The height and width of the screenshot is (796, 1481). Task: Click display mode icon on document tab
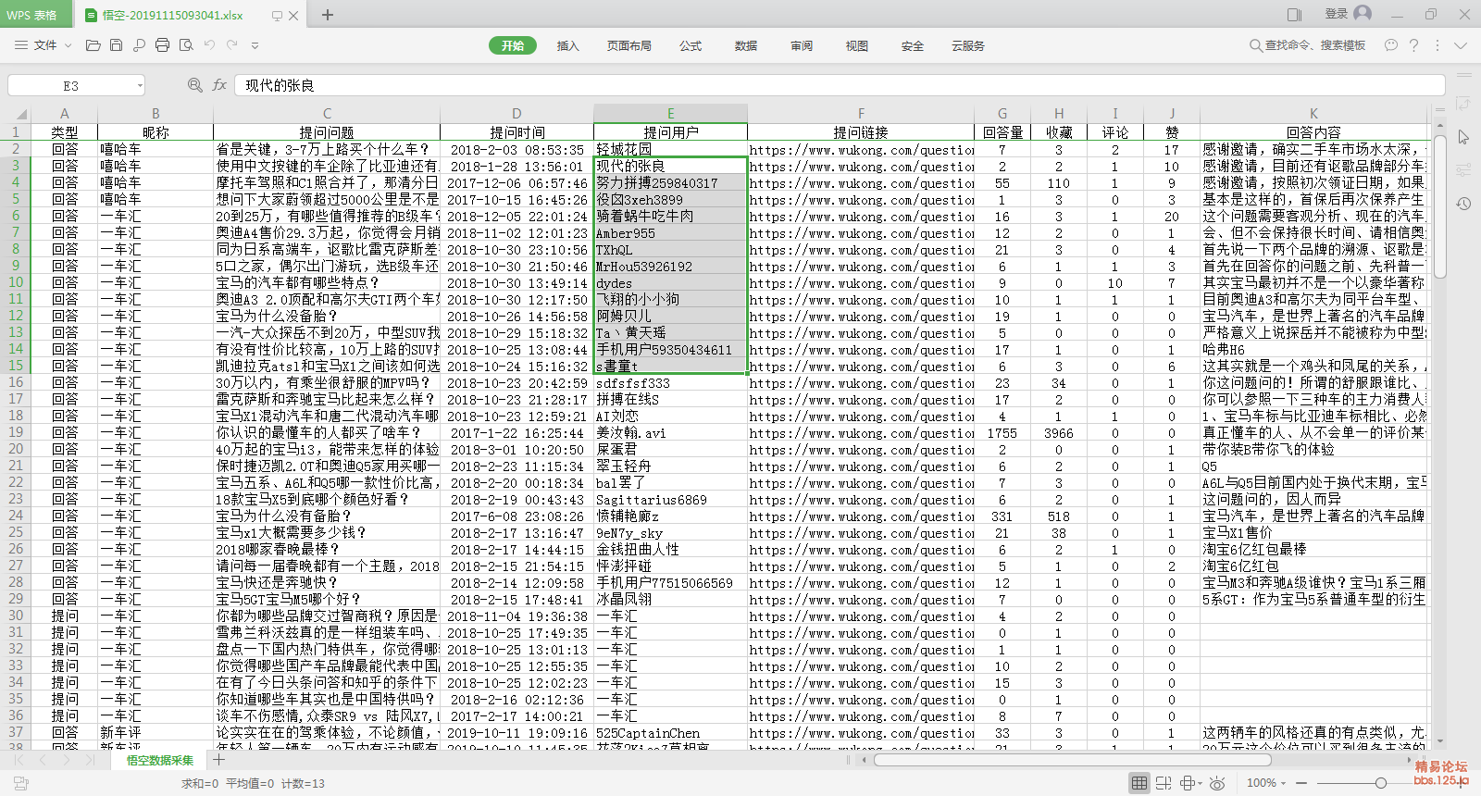(x=277, y=15)
